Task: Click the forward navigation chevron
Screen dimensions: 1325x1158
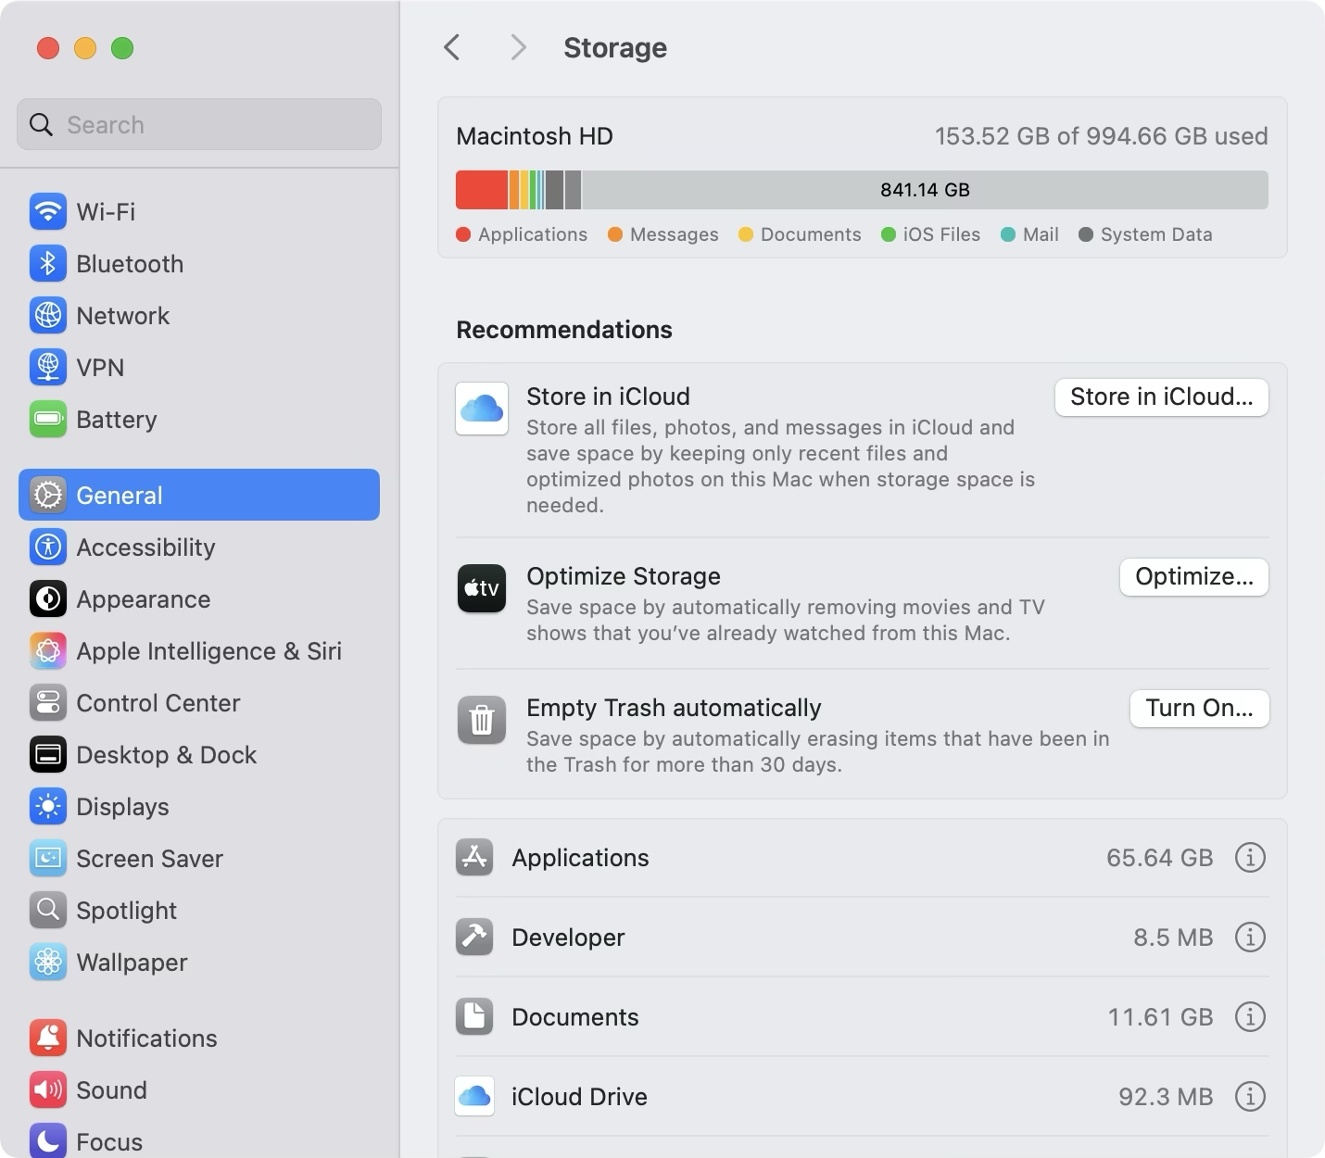Action: tap(517, 46)
